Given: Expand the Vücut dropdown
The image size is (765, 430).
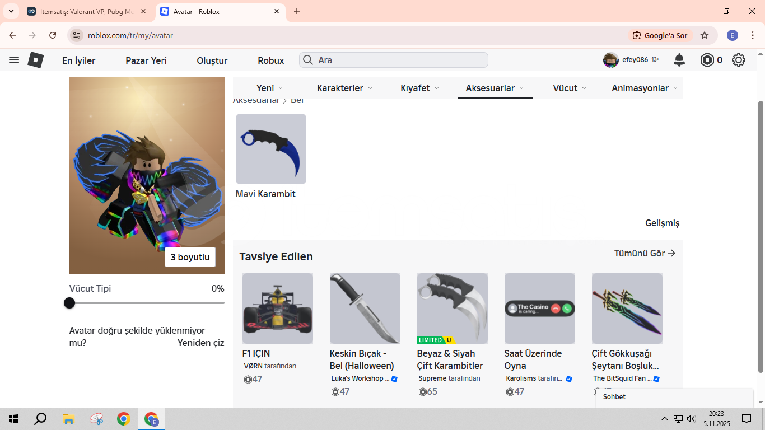Looking at the screenshot, I should pos(570,88).
